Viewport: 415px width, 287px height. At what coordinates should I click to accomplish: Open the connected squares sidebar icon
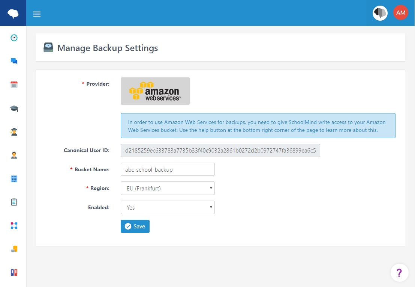[14, 226]
